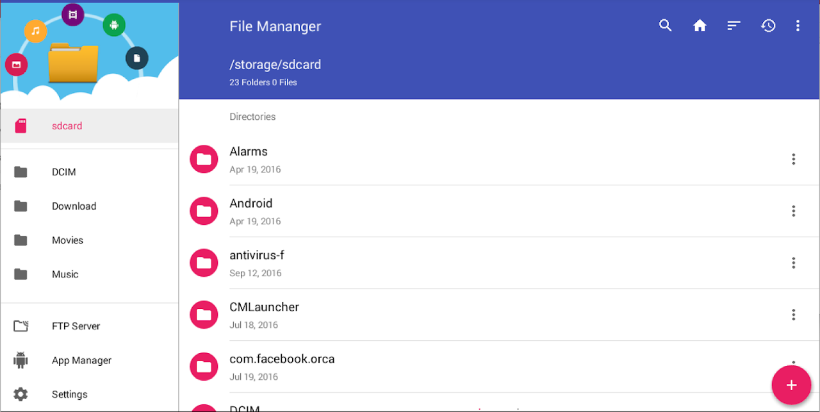Navigate home using the home icon
The height and width of the screenshot is (412, 820).
(700, 25)
